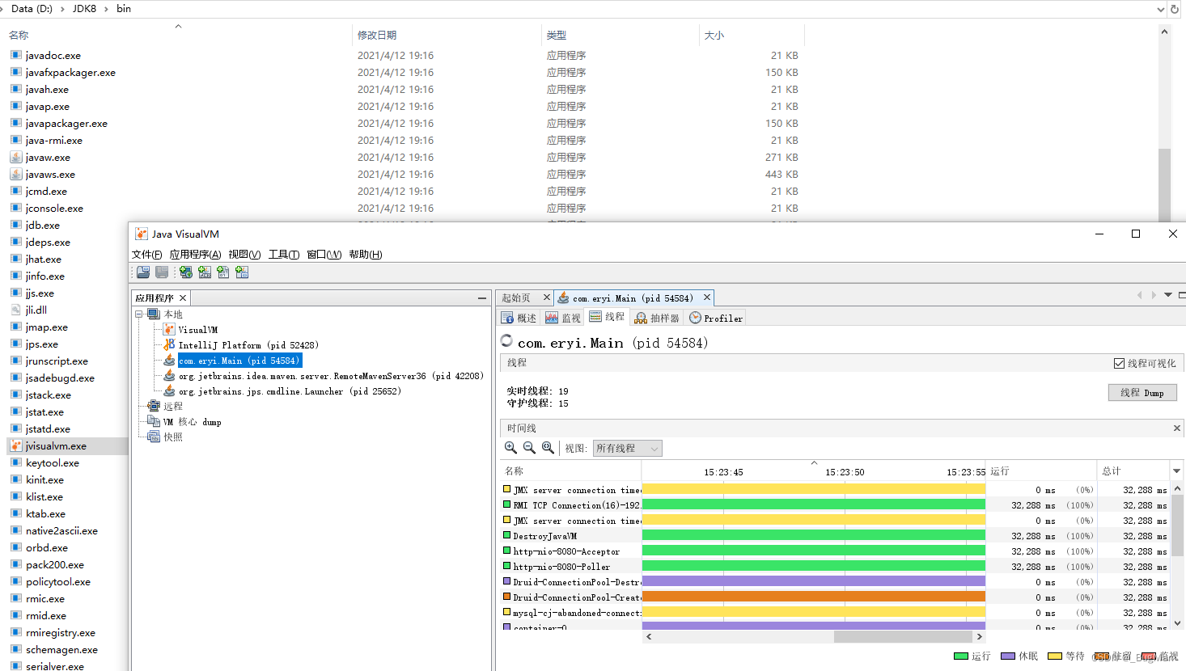
Task: Minimize the 应用程序 side panel
Action: (x=481, y=298)
